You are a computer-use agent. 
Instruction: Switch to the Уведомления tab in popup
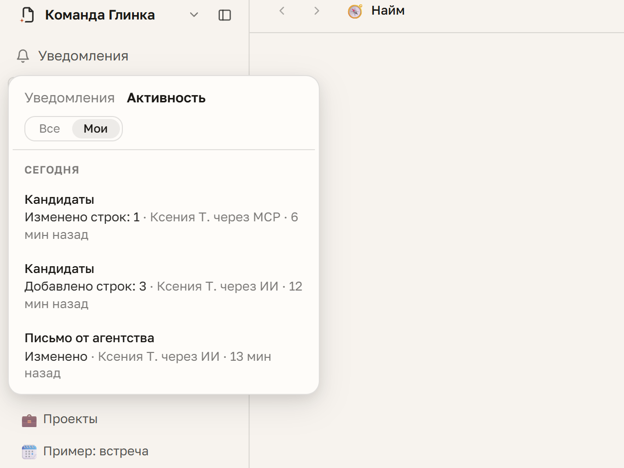pyautogui.click(x=70, y=98)
